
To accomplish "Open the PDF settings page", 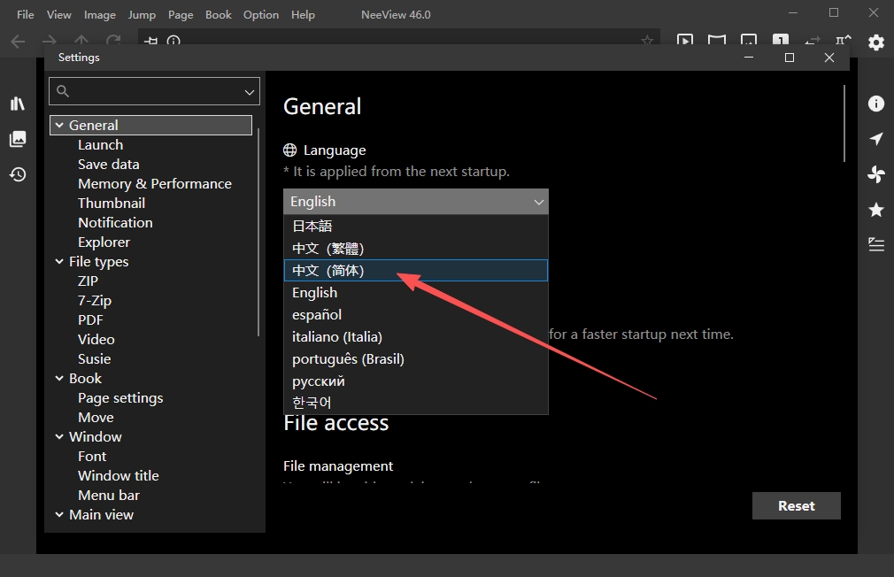I will (90, 319).
